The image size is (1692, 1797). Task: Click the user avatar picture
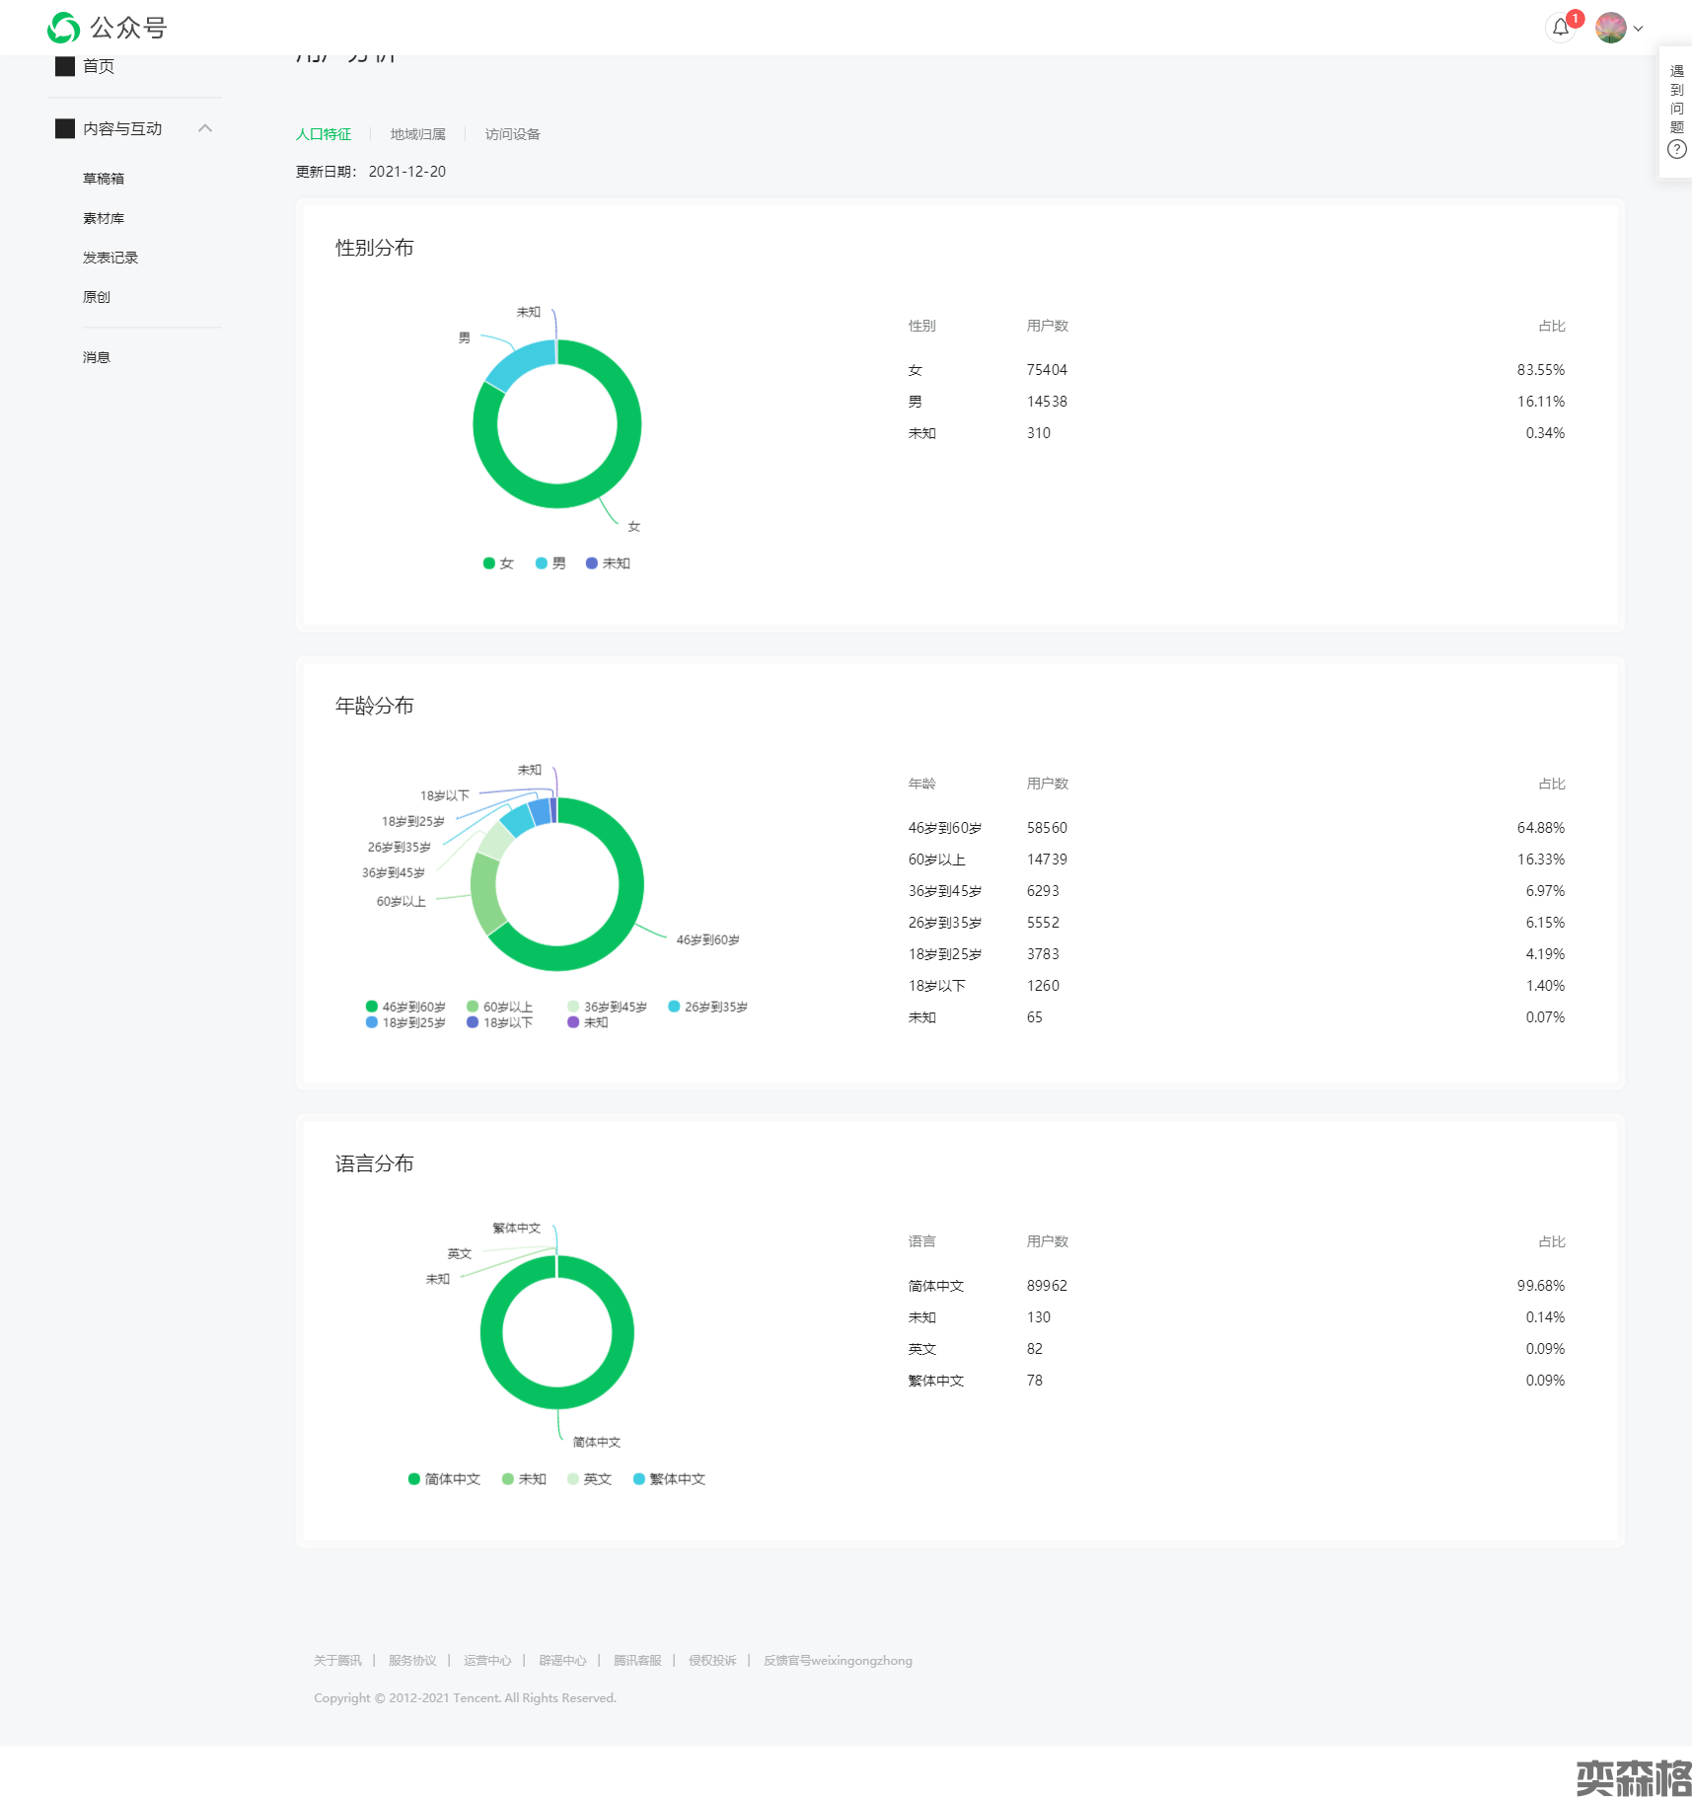pos(1610,28)
